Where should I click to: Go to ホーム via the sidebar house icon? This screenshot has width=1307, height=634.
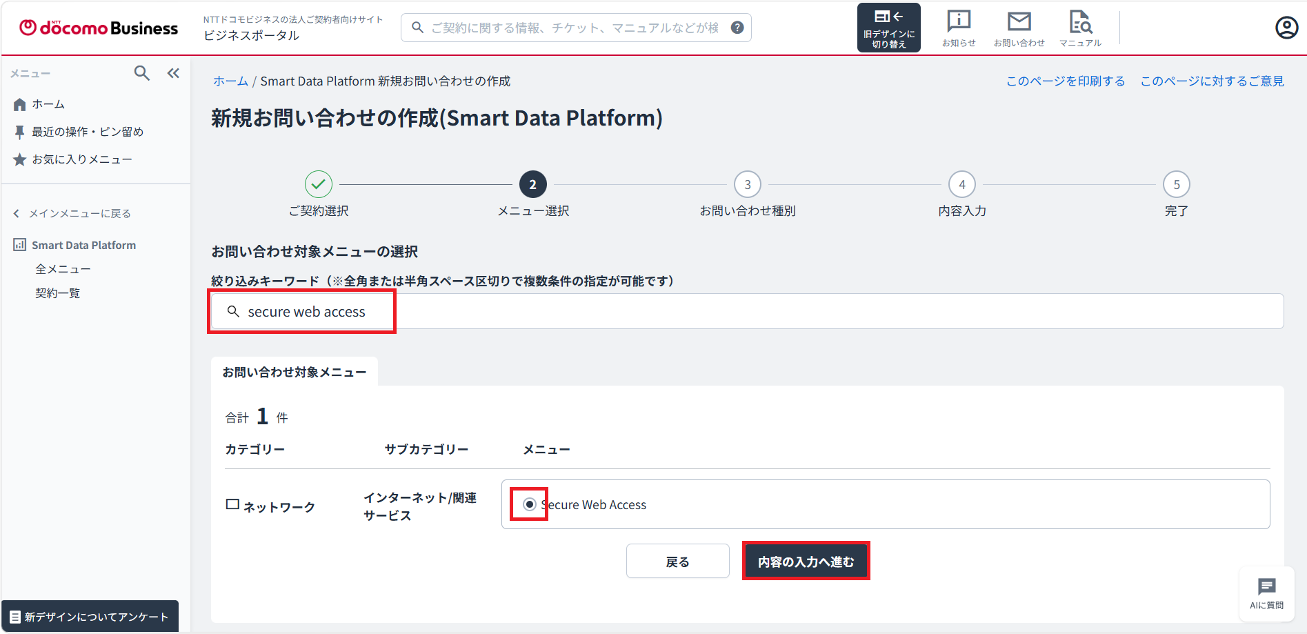(19, 104)
